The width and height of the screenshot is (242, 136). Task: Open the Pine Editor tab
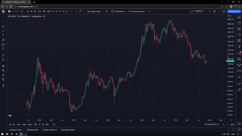33,130
